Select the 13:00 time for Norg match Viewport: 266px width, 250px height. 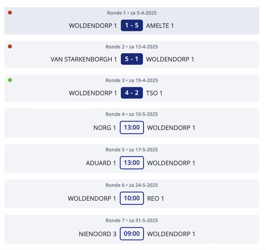[x=132, y=128]
